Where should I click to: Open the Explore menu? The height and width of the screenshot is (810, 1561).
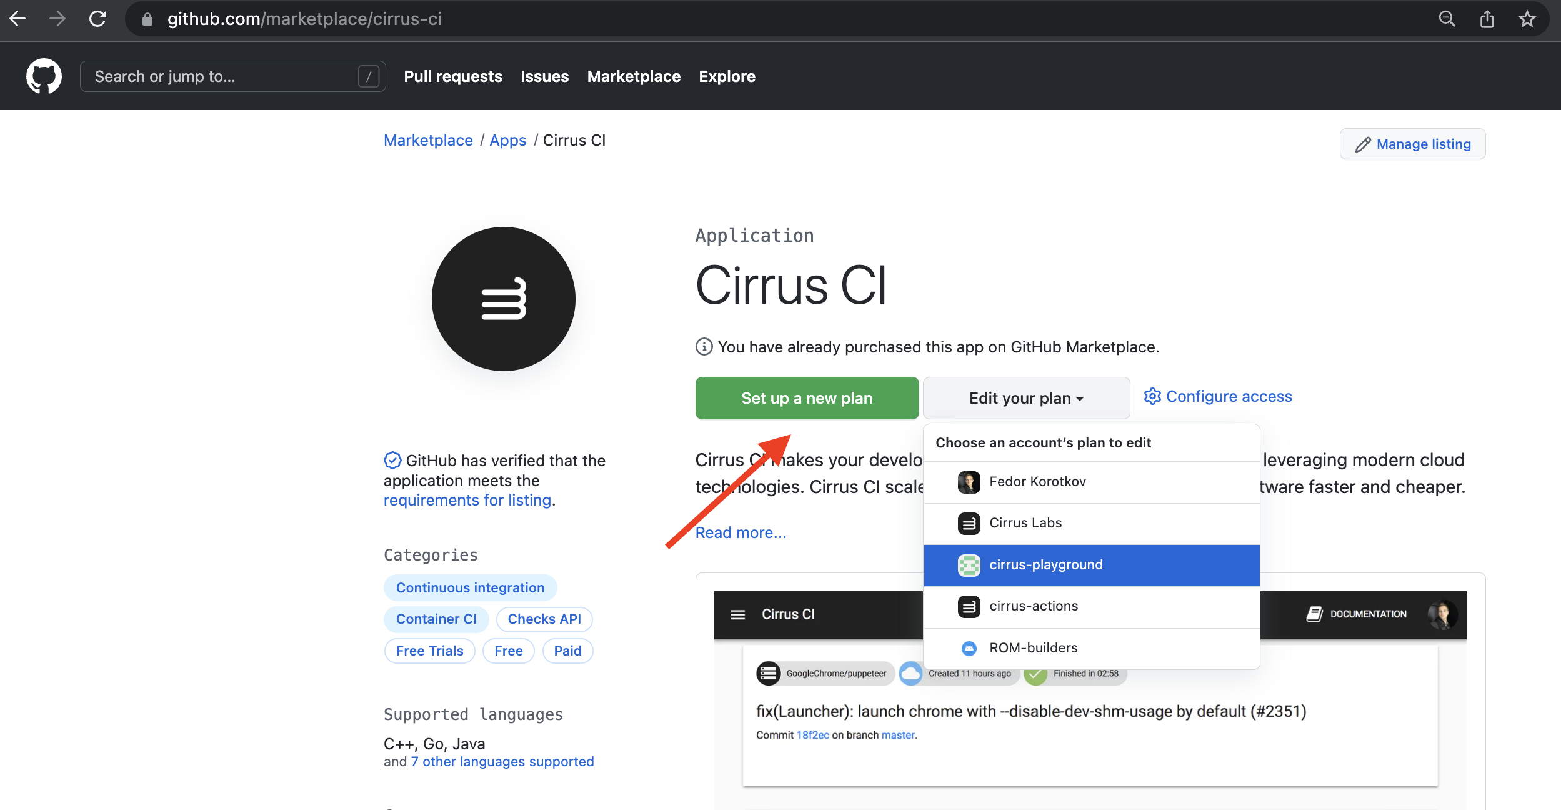click(727, 76)
